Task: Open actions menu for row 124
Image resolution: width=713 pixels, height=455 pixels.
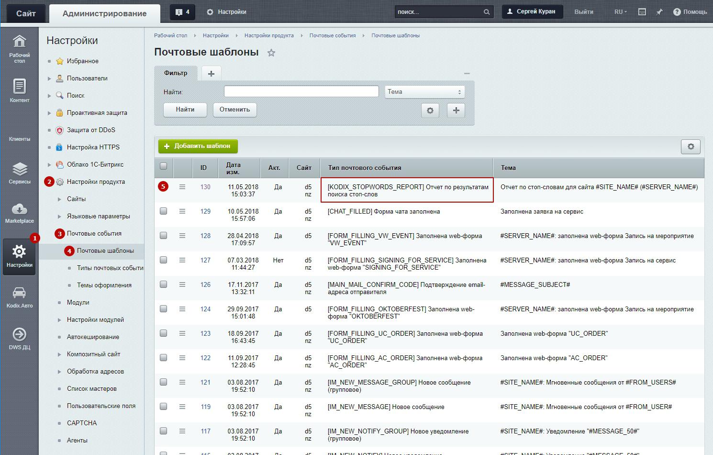Action: [182, 309]
